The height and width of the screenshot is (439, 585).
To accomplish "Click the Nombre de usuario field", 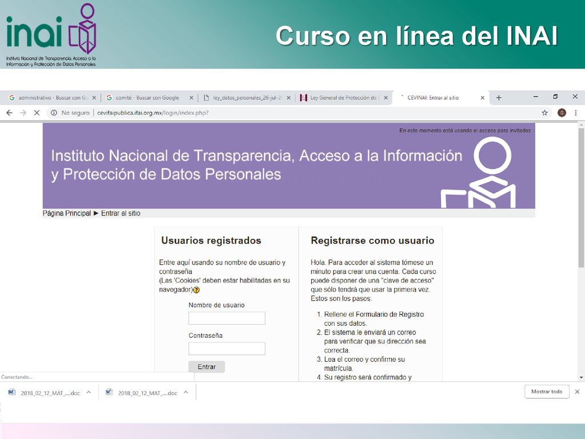I will (x=227, y=318).
